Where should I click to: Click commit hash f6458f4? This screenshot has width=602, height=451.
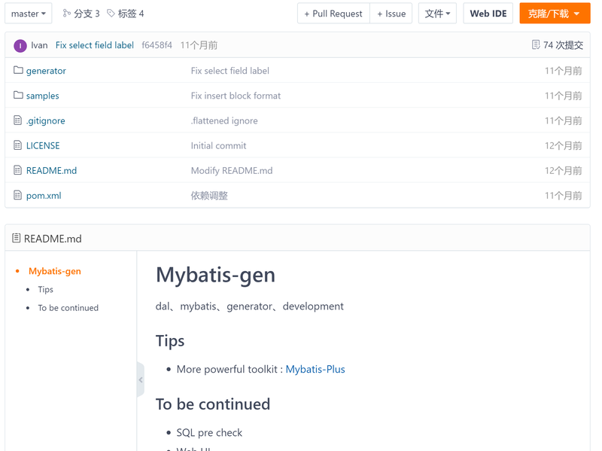click(x=157, y=45)
